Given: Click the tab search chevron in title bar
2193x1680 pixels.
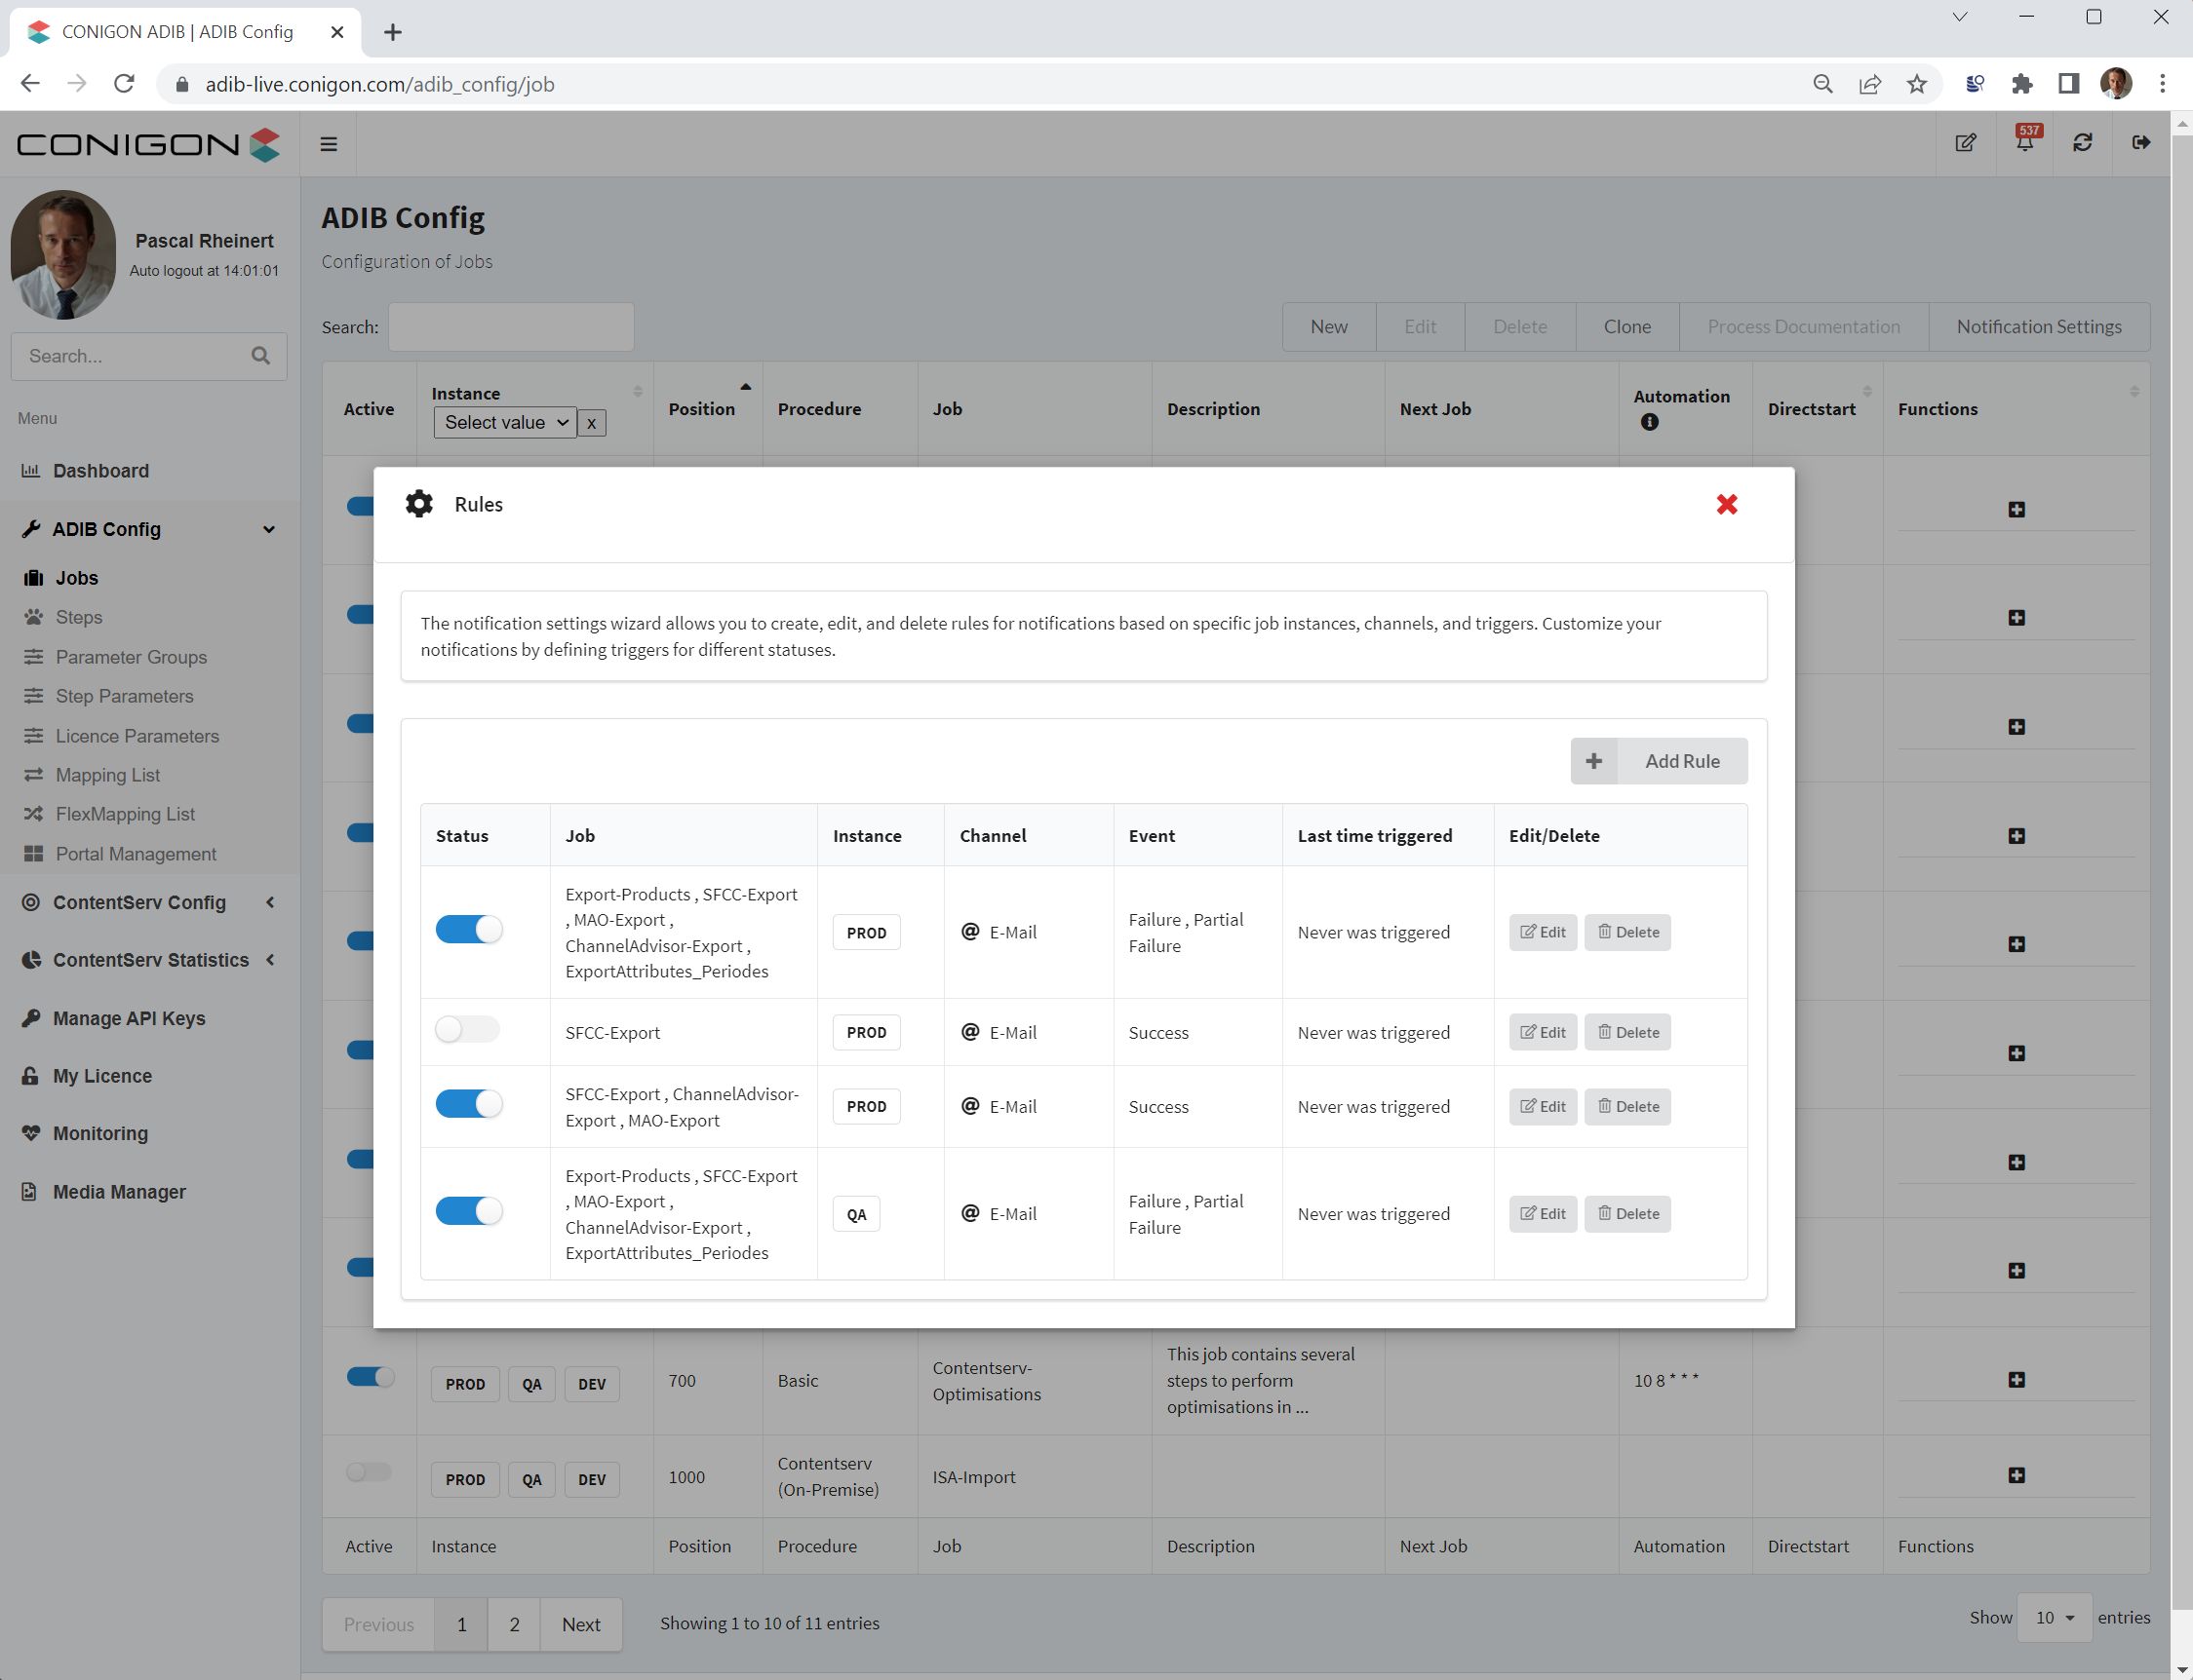Looking at the screenshot, I should click(1960, 17).
